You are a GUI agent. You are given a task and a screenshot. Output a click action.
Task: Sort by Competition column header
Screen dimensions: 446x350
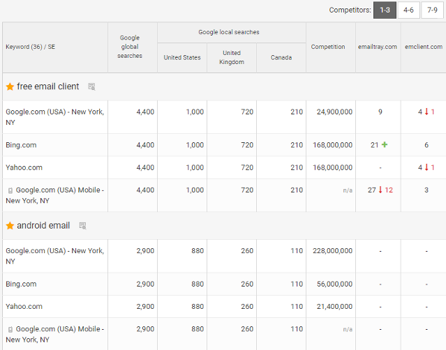331,47
